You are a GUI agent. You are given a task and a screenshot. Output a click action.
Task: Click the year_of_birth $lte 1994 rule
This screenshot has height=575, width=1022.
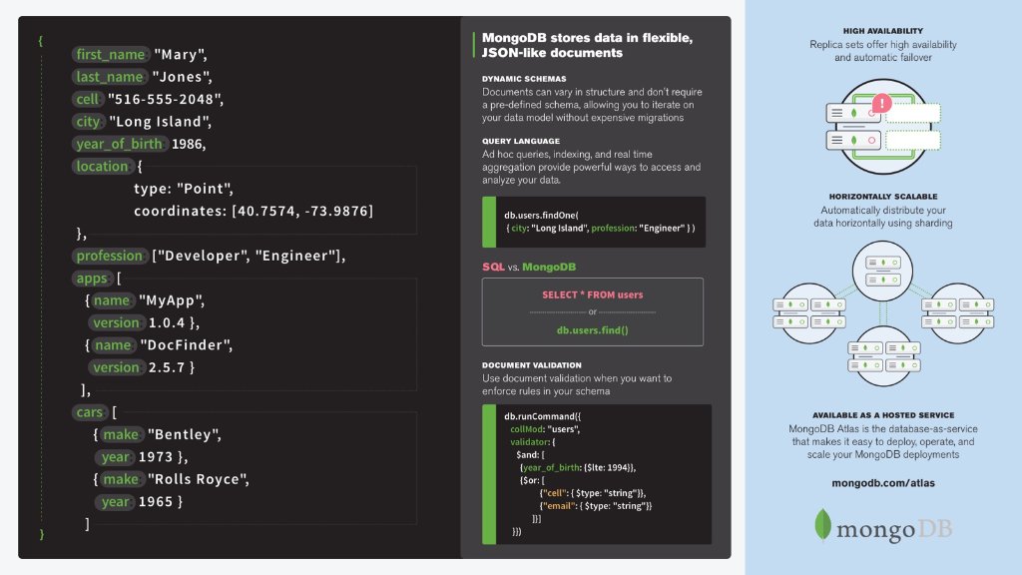coord(578,467)
